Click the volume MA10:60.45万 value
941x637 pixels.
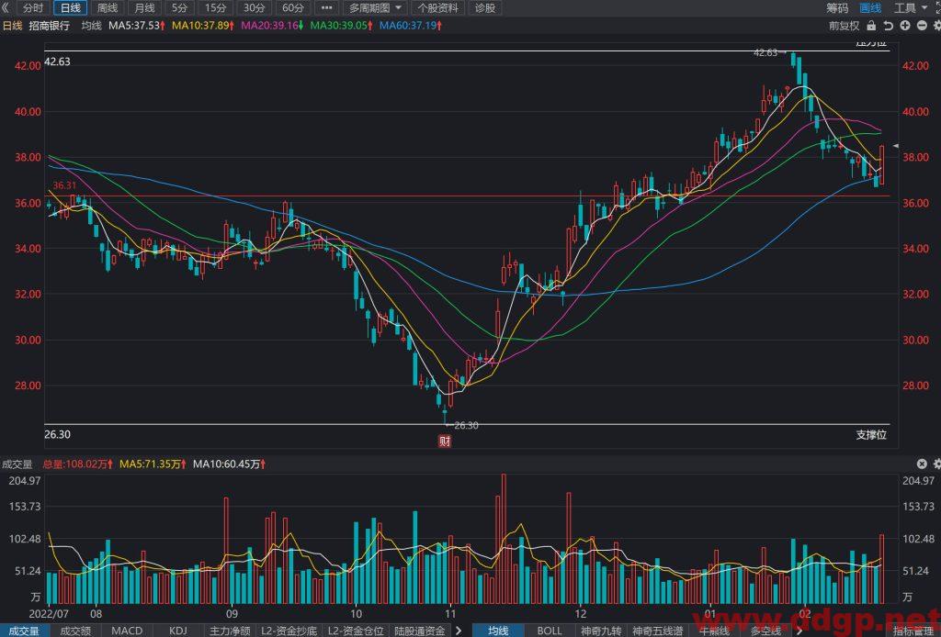229,464
